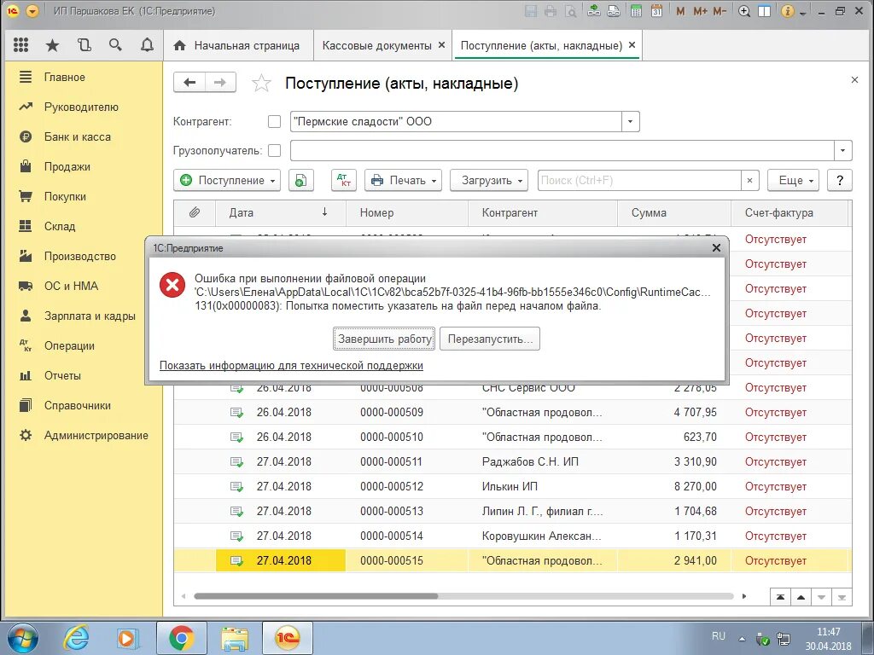Click the M memory button in title bar
The image size is (874, 655).
pos(680,10)
